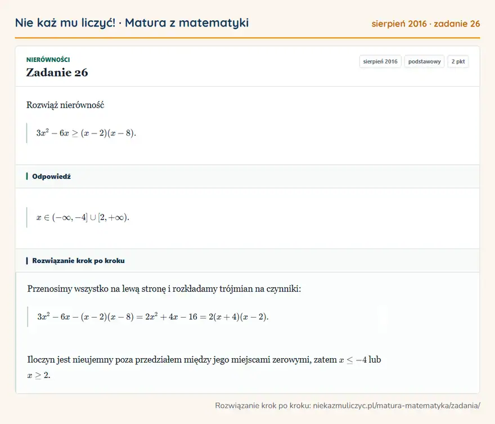Click the 'Zadanie 26' heading
This screenshot has height=424, width=495.
57,72
